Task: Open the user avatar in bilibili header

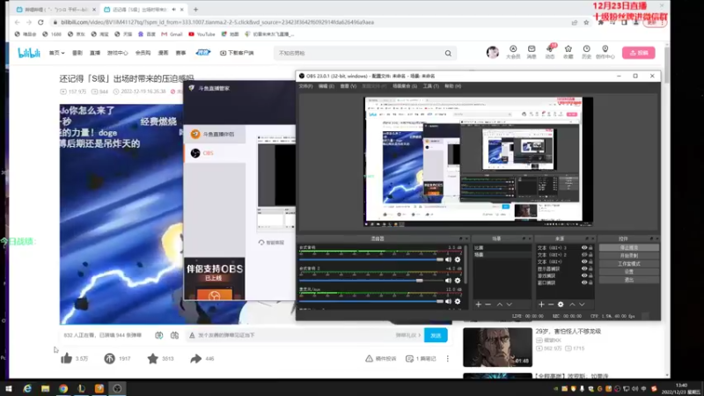Action: click(493, 53)
